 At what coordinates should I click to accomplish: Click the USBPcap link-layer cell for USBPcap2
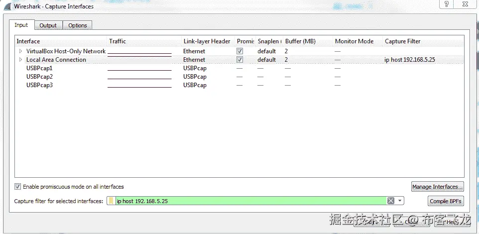(195, 77)
